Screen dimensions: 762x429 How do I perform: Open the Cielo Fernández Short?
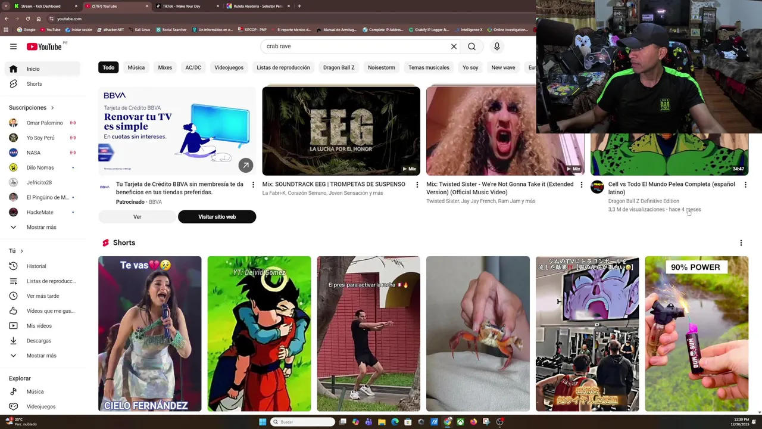click(x=150, y=334)
